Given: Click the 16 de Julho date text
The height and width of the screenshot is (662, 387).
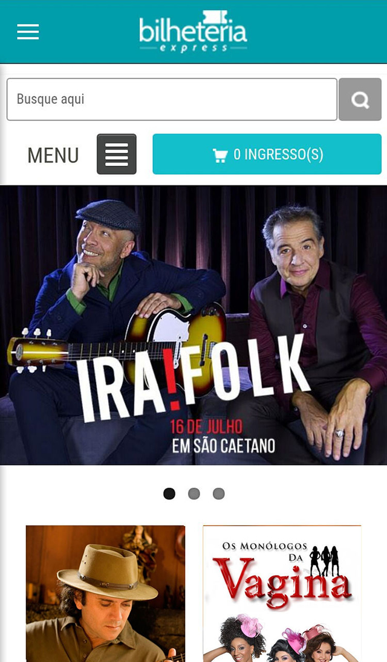Looking at the screenshot, I should tap(207, 426).
